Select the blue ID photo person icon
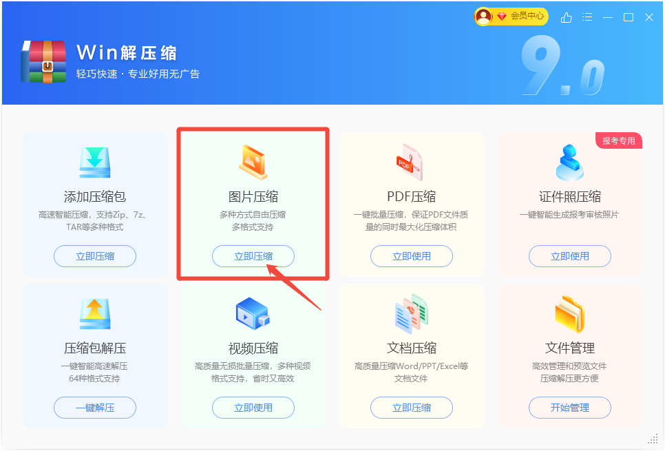 (569, 162)
